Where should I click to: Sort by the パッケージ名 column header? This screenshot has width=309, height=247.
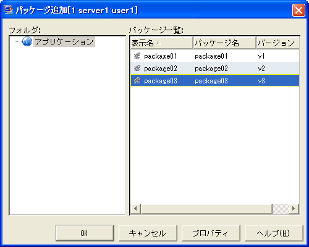[x=224, y=43]
